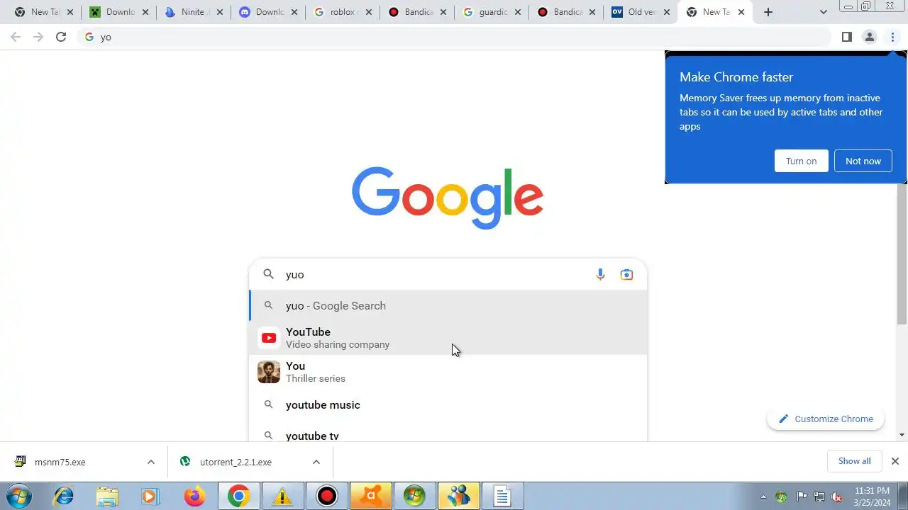Show hidden system tray icons
Screen dimensions: 908x510
click(x=763, y=497)
